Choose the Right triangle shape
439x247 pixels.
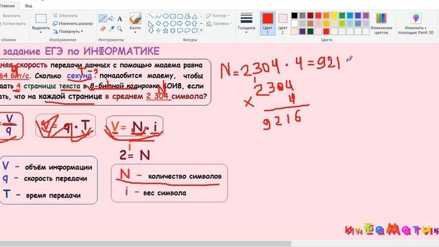(151, 23)
